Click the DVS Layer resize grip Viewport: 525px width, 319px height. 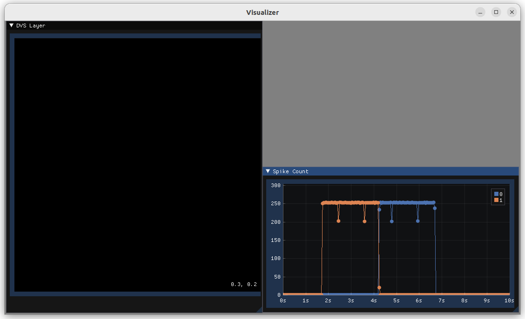pyautogui.click(x=259, y=310)
